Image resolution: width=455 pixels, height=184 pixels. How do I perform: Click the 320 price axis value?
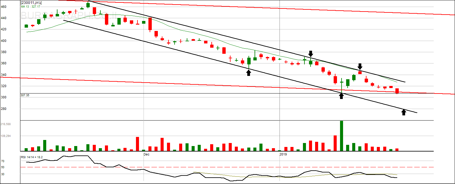pos(4,86)
